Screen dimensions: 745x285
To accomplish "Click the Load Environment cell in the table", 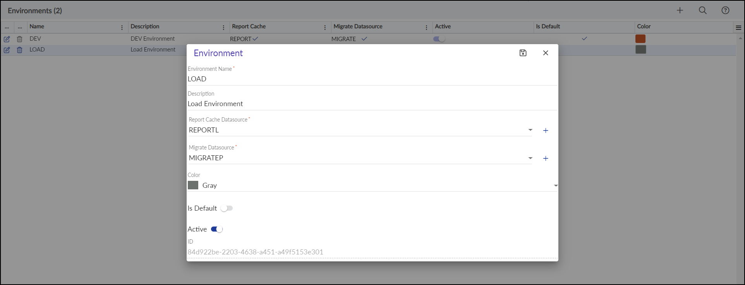I will [x=153, y=50].
